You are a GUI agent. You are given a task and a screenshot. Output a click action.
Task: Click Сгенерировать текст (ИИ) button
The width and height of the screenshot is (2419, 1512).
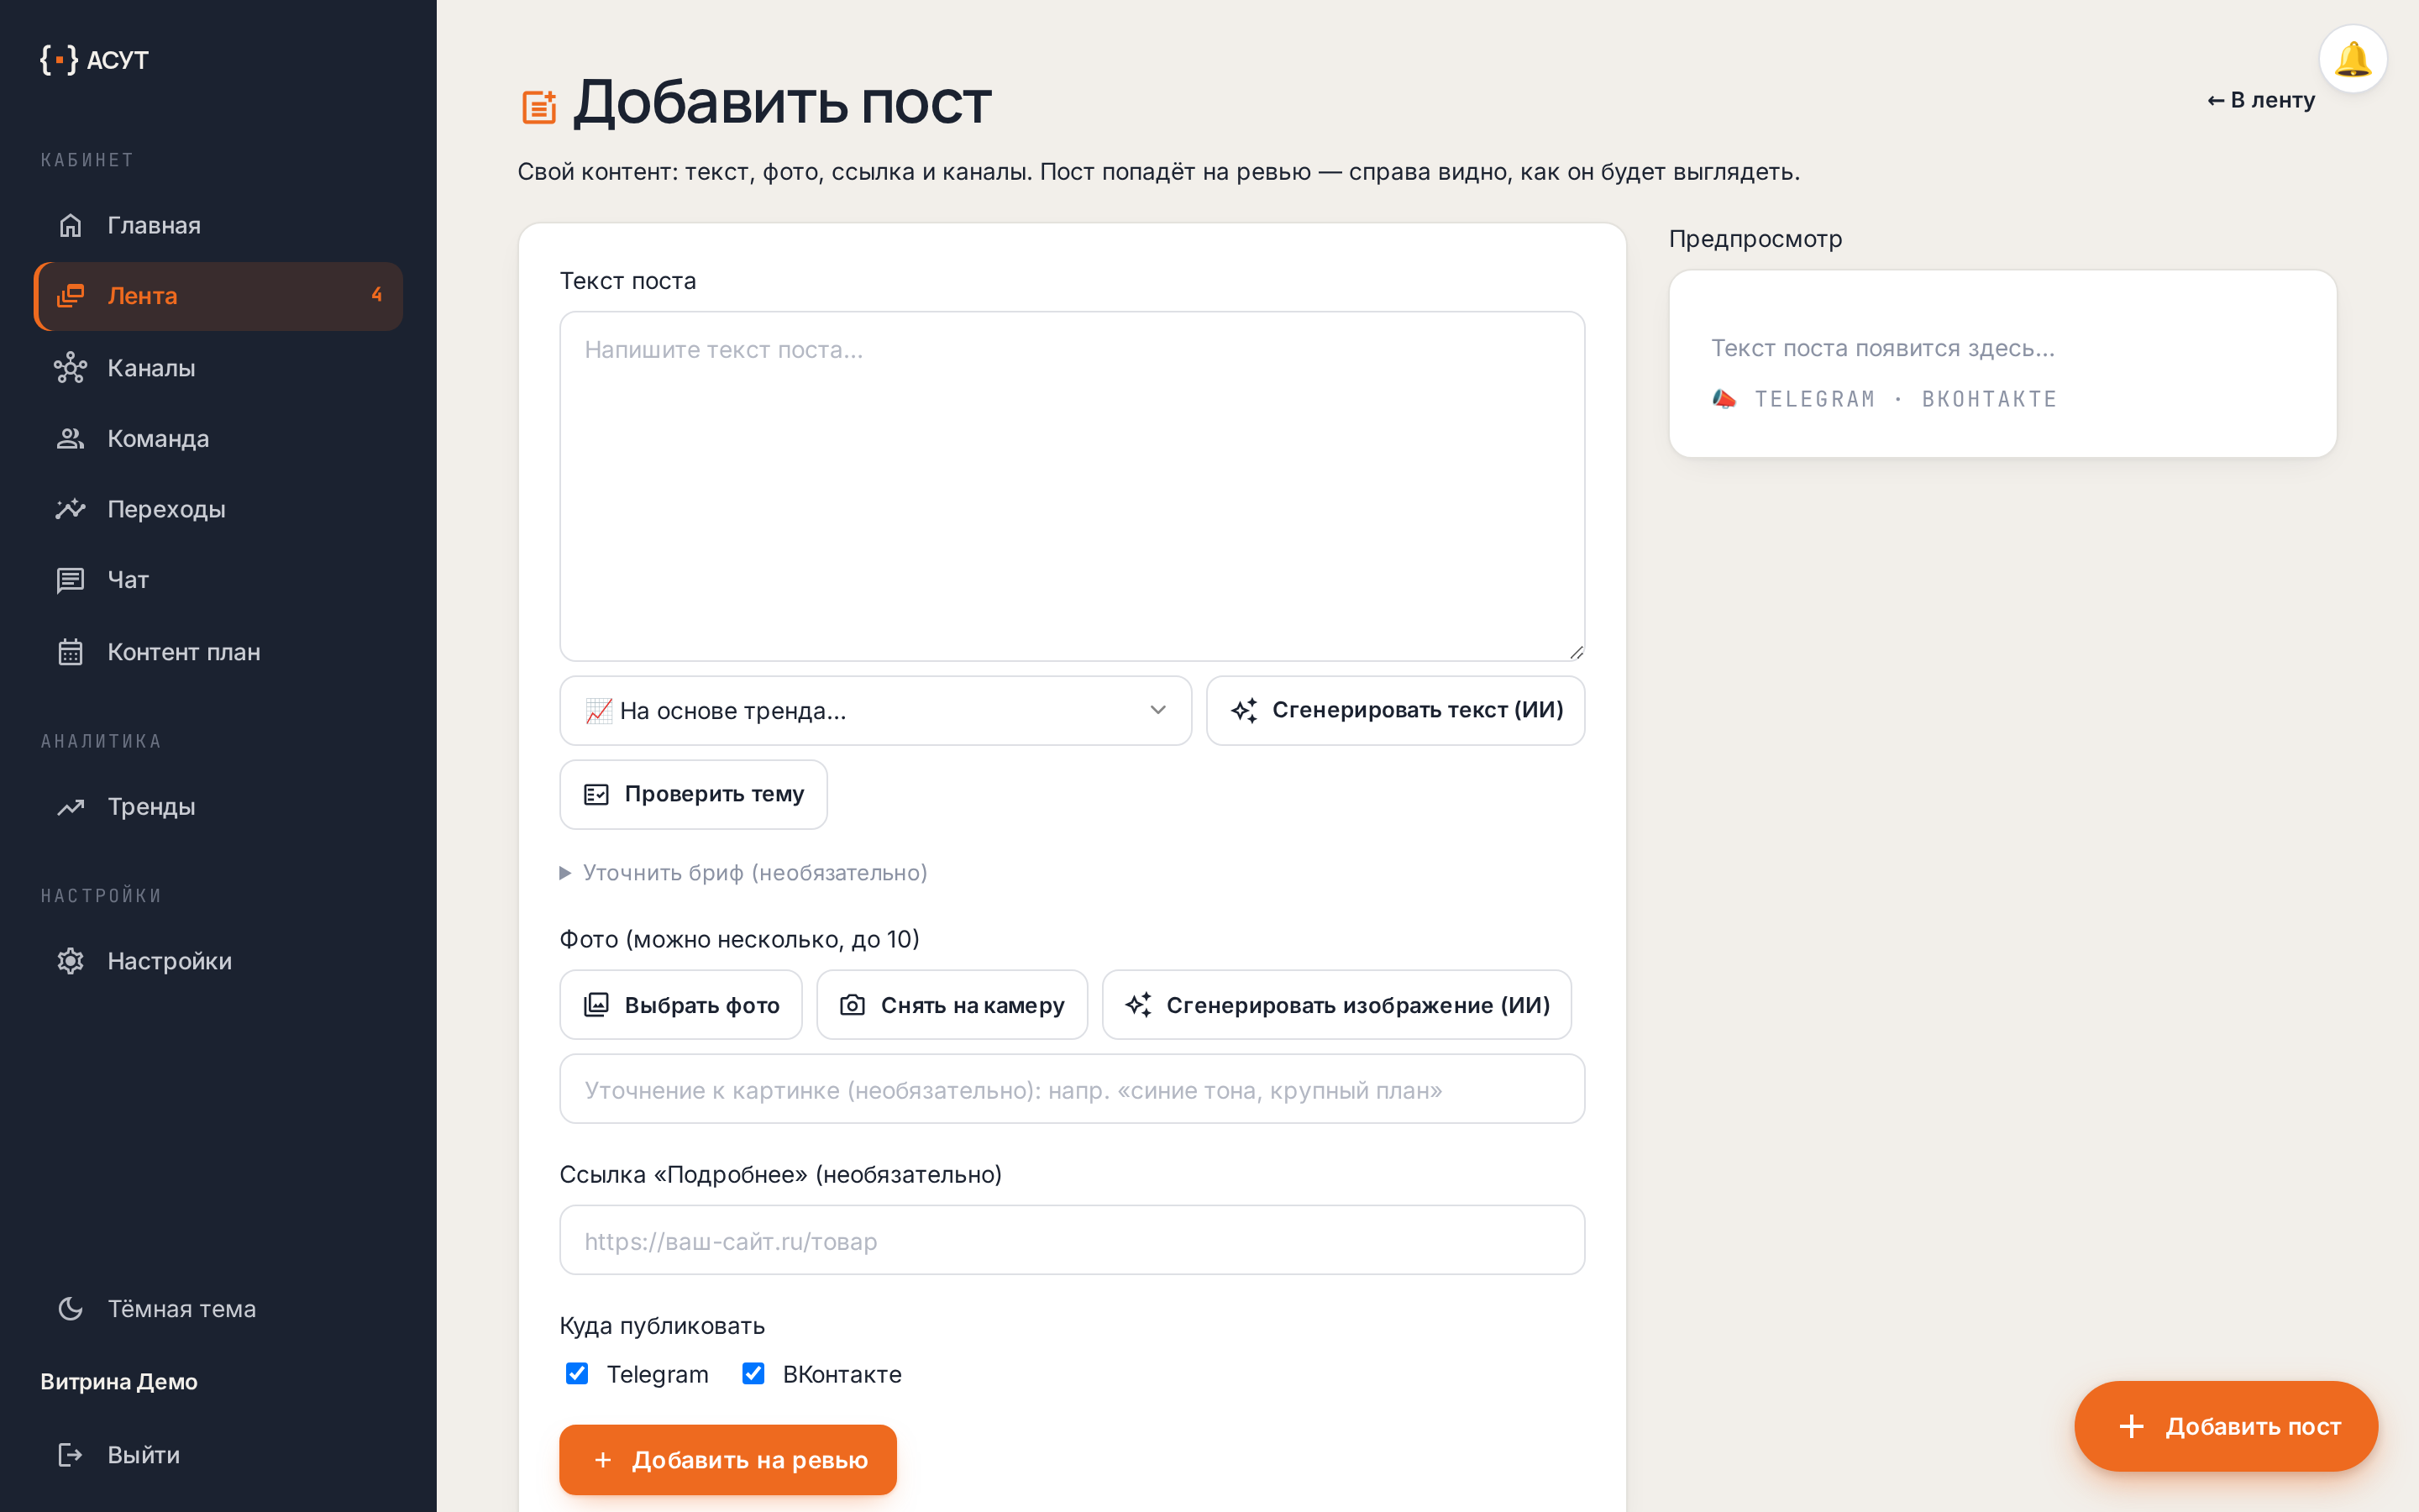[x=1395, y=710]
